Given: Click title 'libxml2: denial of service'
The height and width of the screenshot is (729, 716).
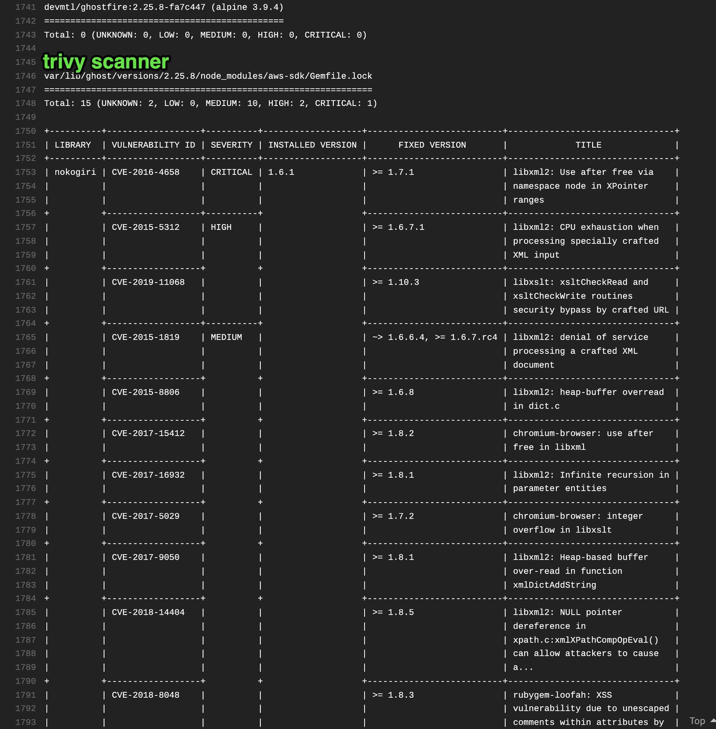Looking at the screenshot, I should tap(581, 337).
